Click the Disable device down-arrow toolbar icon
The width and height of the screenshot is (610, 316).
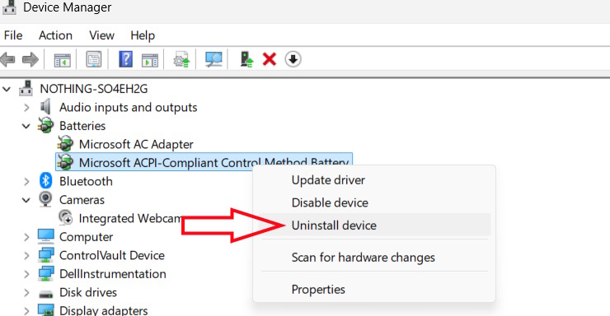[x=293, y=59]
